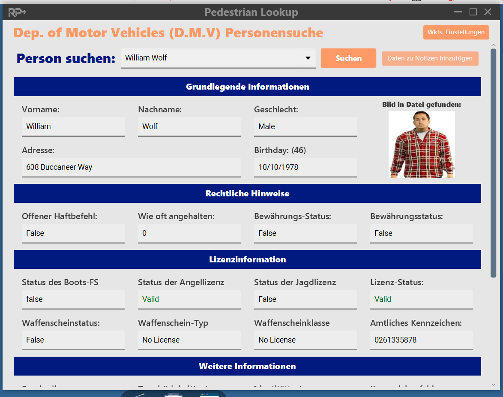This screenshot has width=503, height=397.
Task: Click Daten zu Notizen hinzufügen button
Action: tap(430, 58)
